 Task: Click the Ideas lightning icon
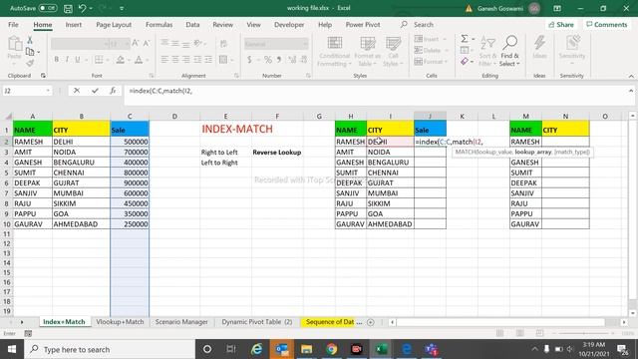pyautogui.click(x=539, y=43)
